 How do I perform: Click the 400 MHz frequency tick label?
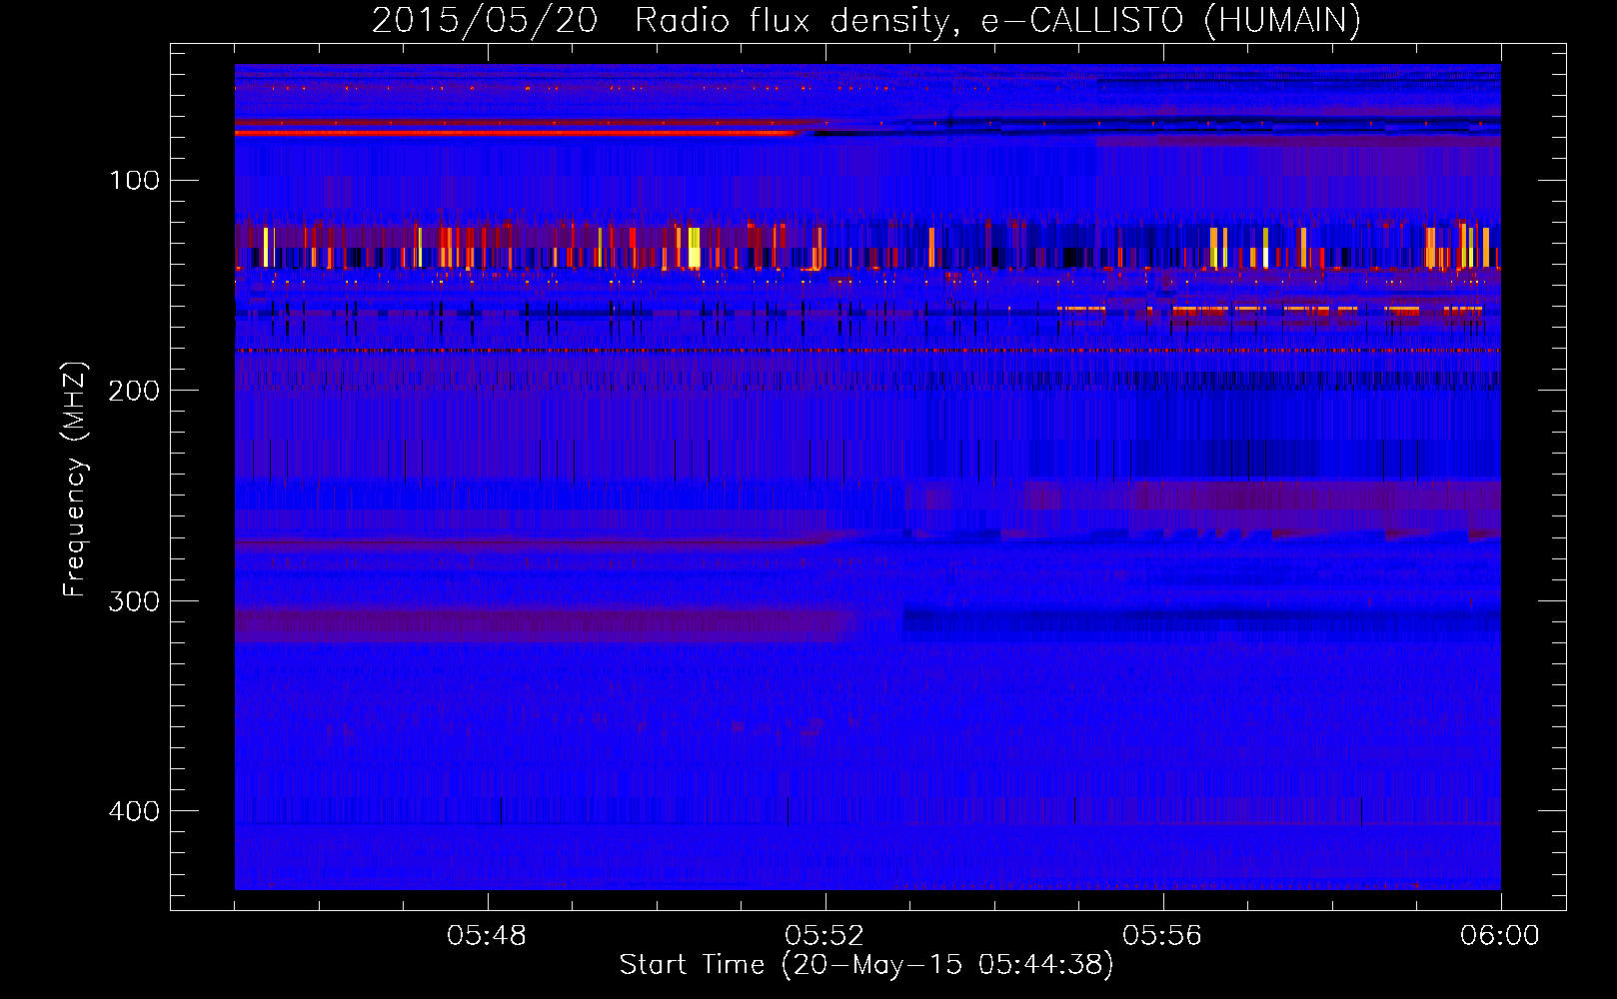pos(134,810)
